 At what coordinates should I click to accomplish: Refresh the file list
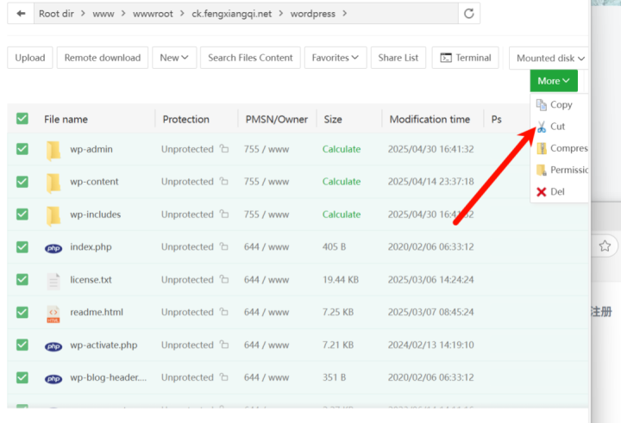pos(469,14)
